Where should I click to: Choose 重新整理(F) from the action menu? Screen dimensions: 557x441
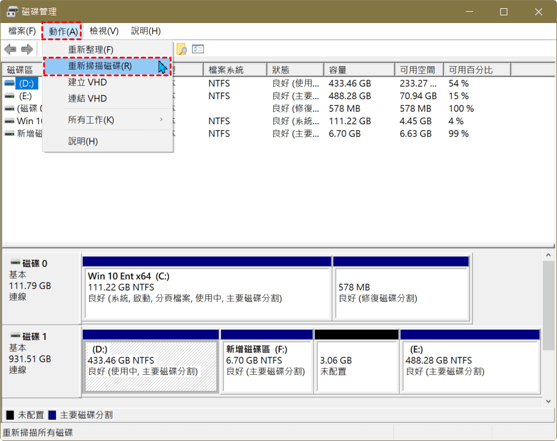108,49
